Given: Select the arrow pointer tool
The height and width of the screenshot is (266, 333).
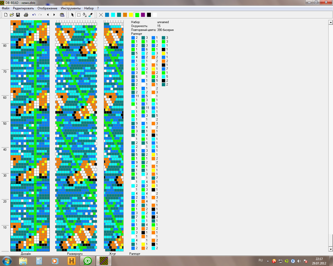Looking at the screenshot, I should 72,15.
